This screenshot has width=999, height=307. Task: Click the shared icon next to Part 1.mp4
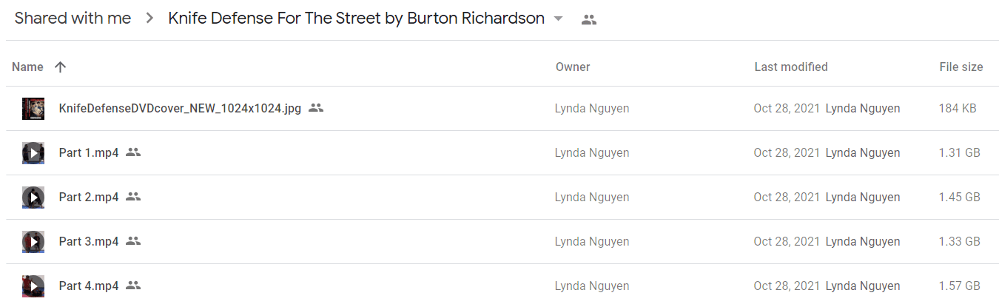(133, 152)
